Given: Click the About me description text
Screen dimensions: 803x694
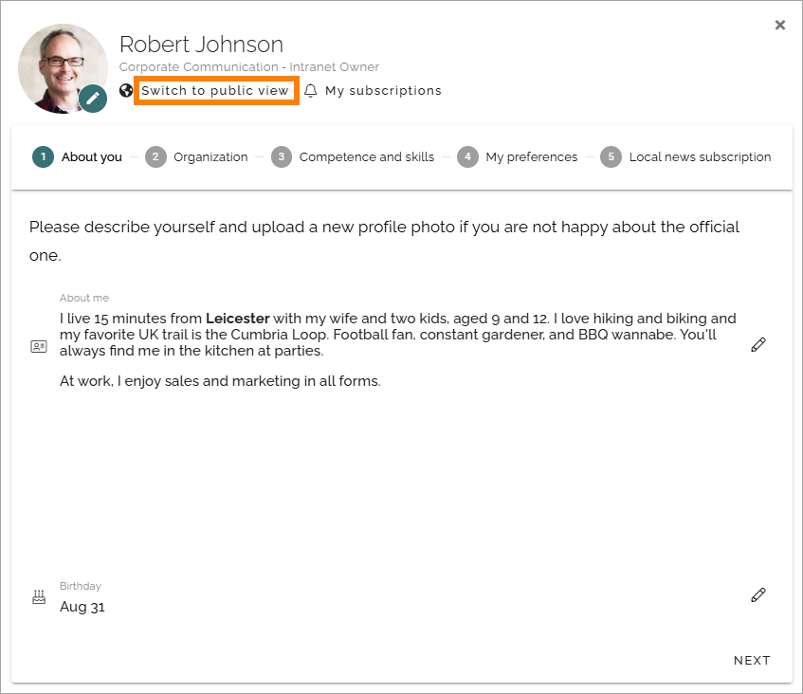Looking at the screenshot, I should [x=398, y=350].
